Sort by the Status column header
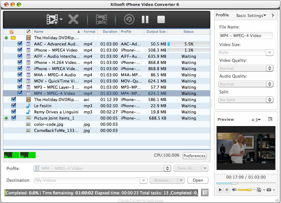 click(189, 32)
